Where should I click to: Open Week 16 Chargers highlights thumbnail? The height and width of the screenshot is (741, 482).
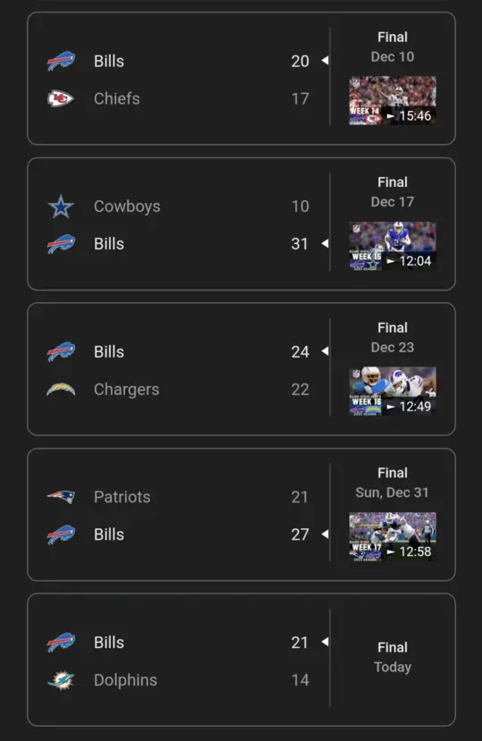click(393, 392)
